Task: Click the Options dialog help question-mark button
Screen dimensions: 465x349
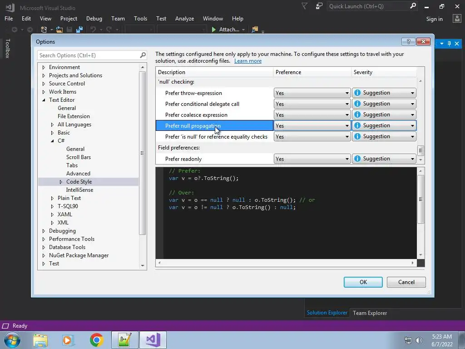Action: (x=408, y=41)
